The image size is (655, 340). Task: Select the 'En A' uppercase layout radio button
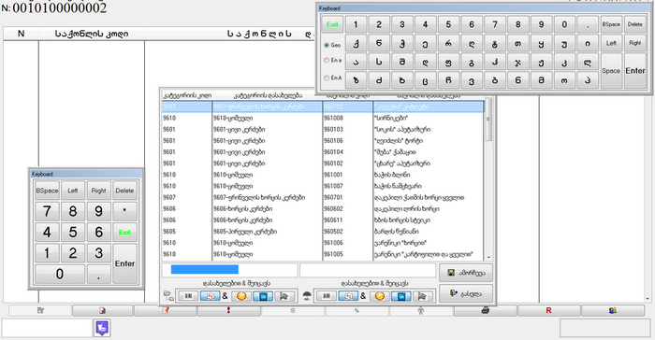coord(327,78)
